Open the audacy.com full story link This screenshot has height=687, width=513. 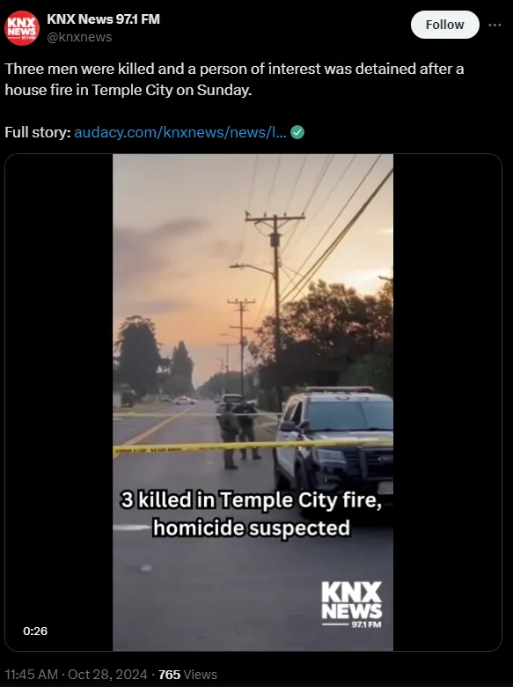(180, 132)
